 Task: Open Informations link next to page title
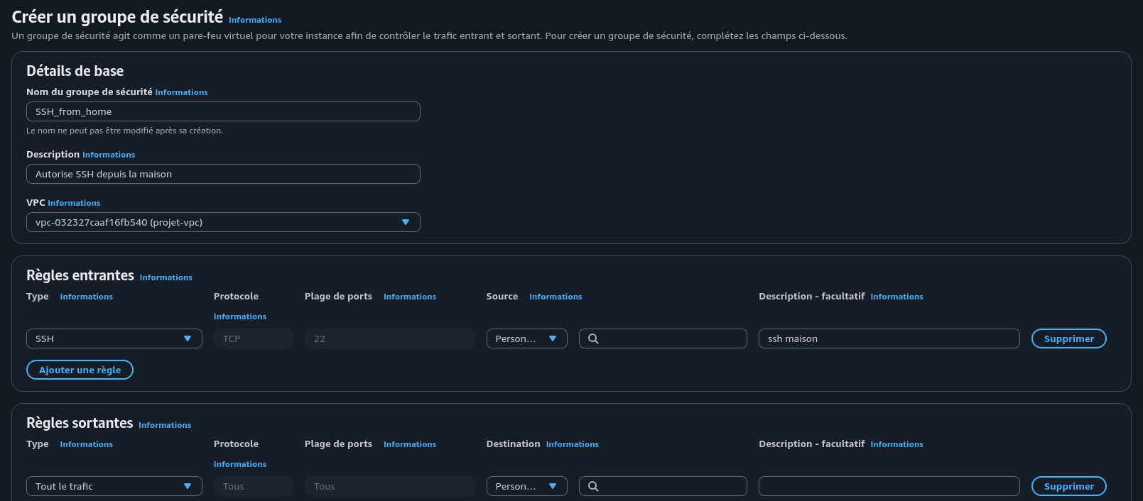[255, 20]
